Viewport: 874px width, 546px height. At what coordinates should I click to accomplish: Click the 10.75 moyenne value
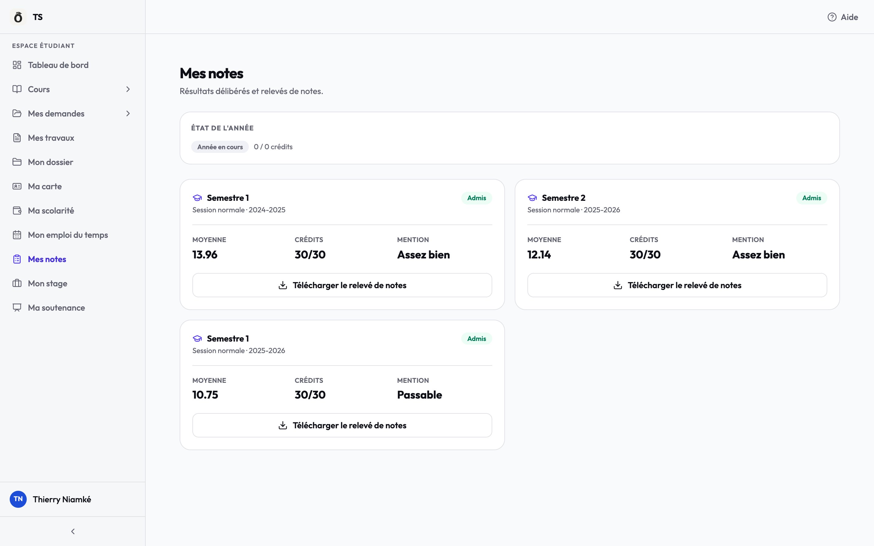point(205,395)
